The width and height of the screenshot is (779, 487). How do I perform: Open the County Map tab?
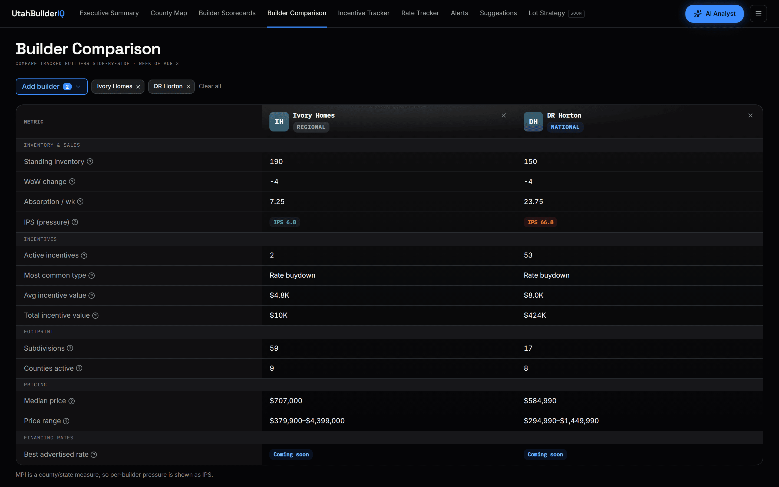tap(169, 13)
